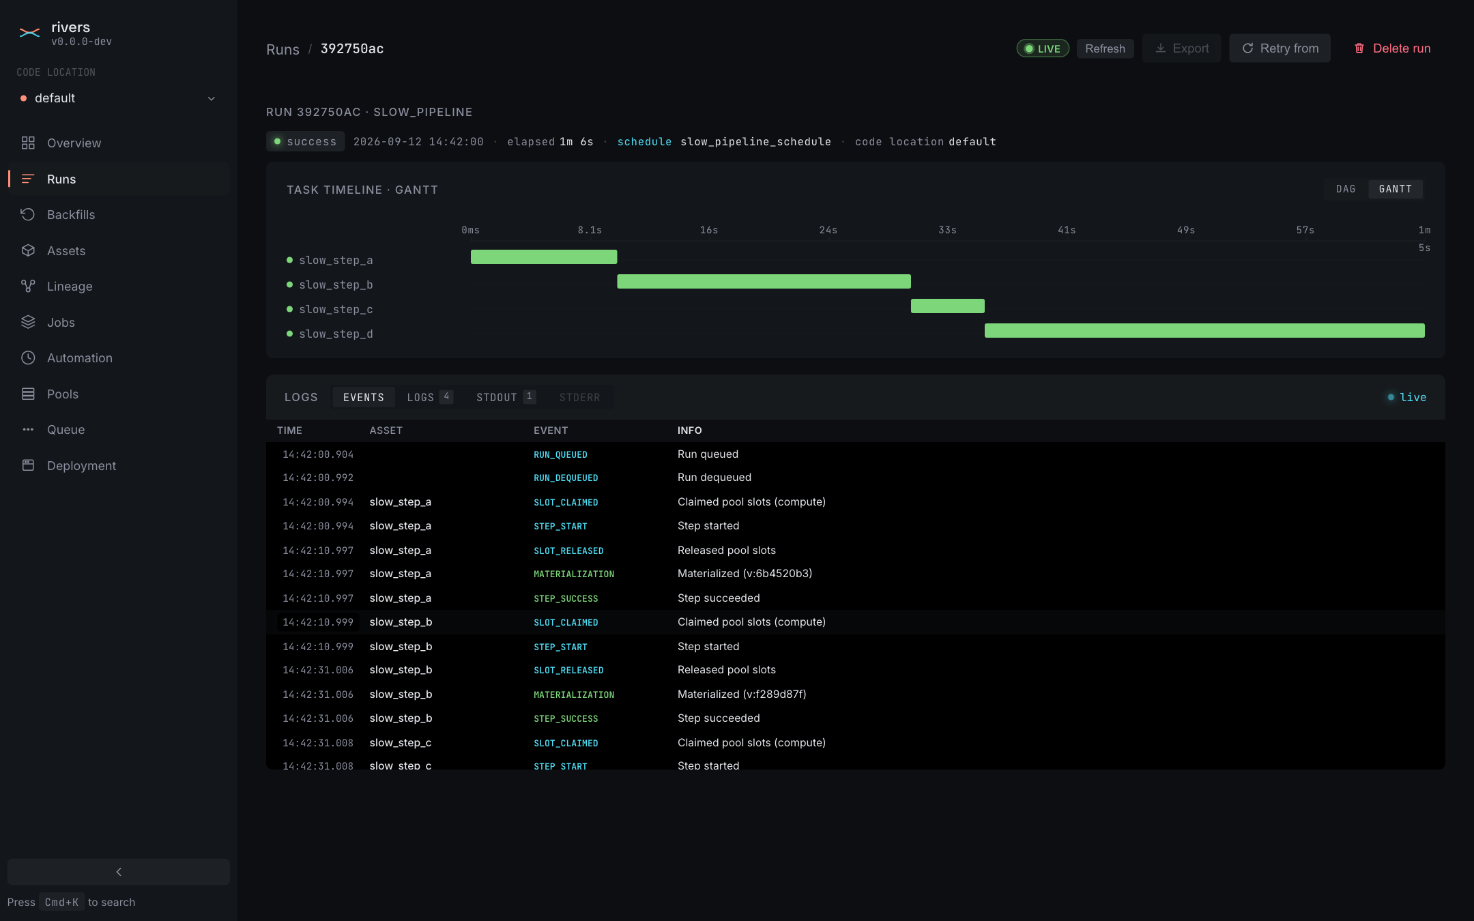Open Jobs via its layers icon

coord(28,322)
